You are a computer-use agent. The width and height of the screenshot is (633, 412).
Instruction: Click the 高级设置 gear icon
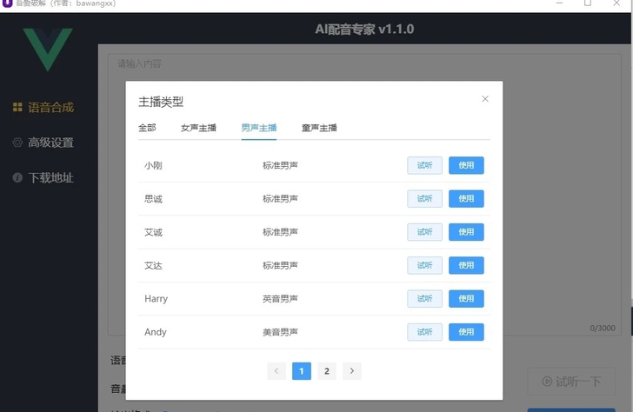tap(17, 142)
